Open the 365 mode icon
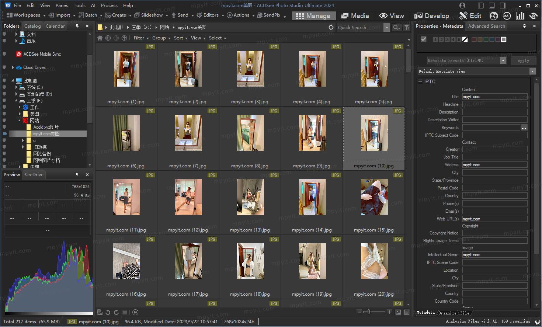The width and height of the screenshot is (542, 327). [x=507, y=16]
